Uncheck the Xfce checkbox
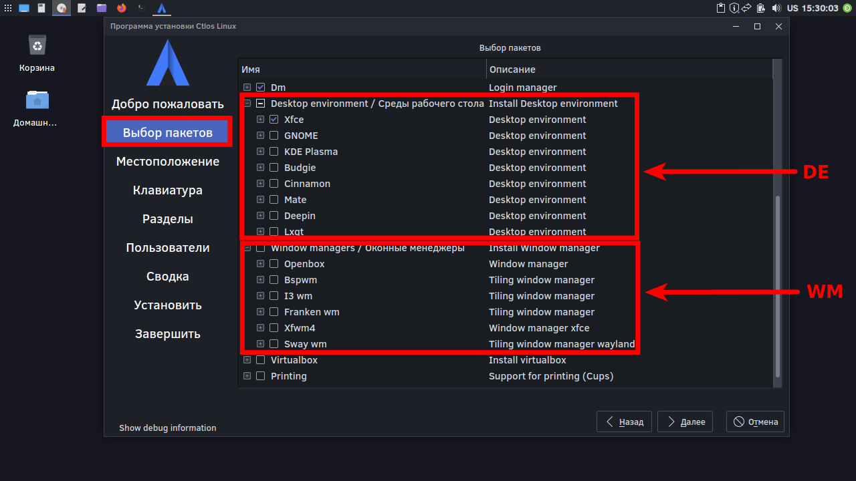The height and width of the screenshot is (481, 856). [x=274, y=120]
